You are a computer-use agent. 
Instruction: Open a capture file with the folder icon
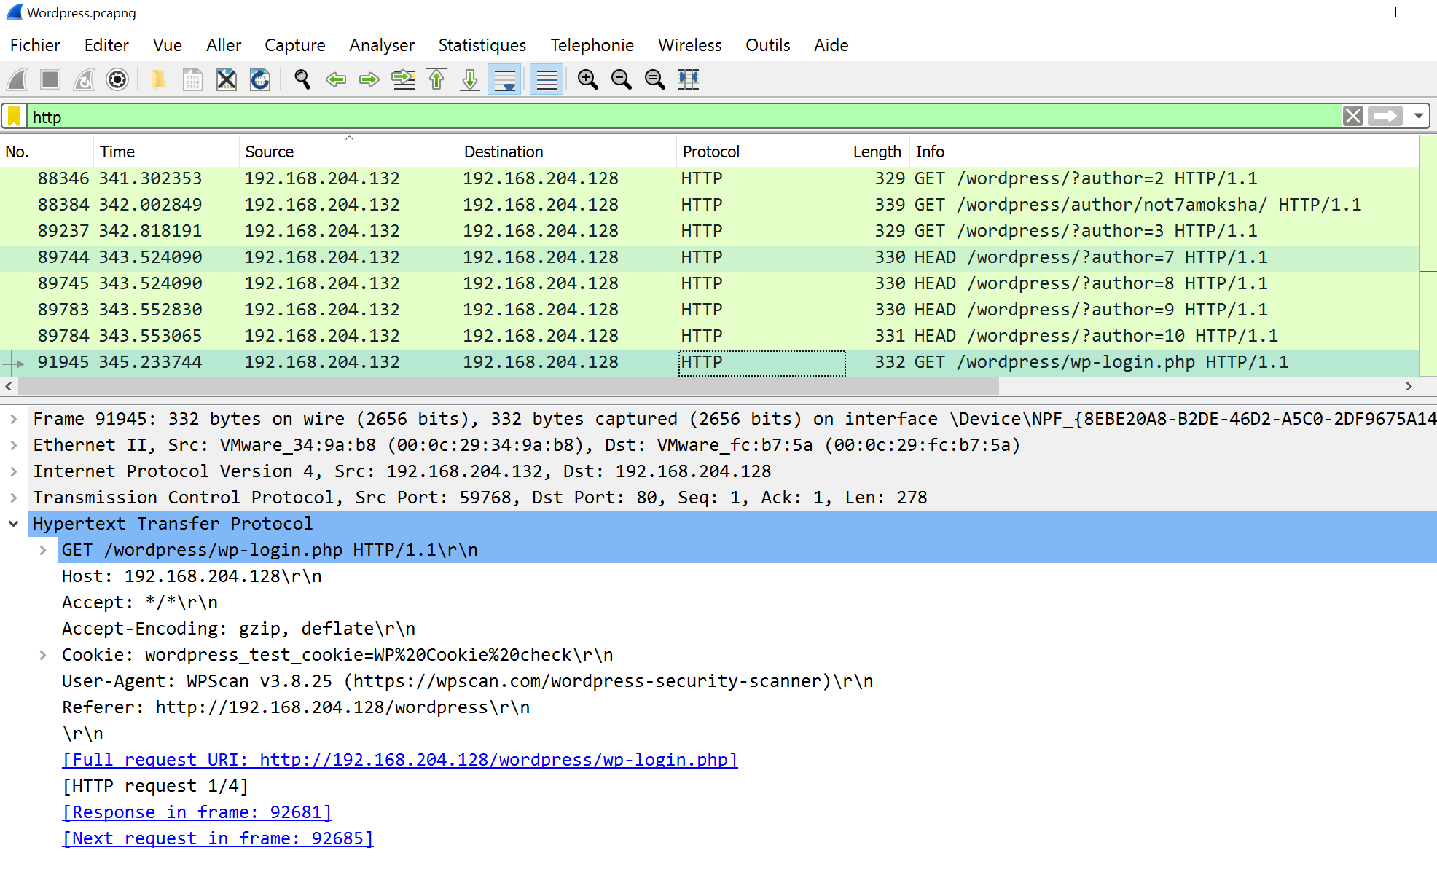(x=158, y=79)
